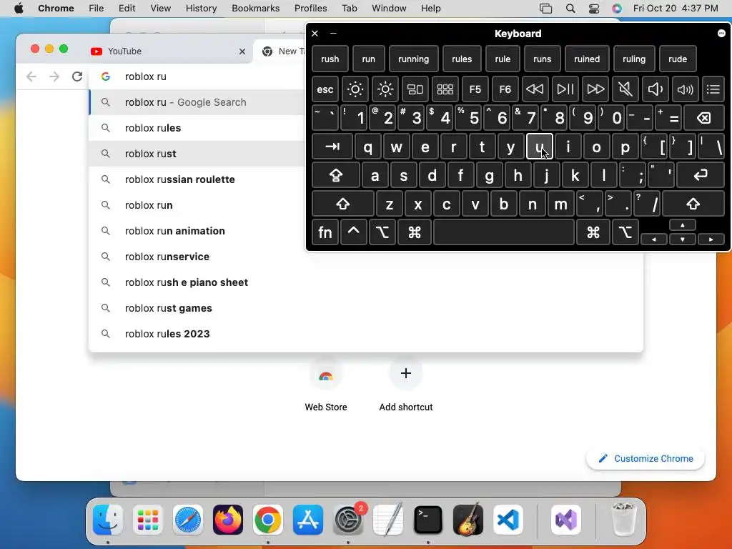Open Visual Studio Code from Dock
This screenshot has height=549, width=732.
click(508, 520)
